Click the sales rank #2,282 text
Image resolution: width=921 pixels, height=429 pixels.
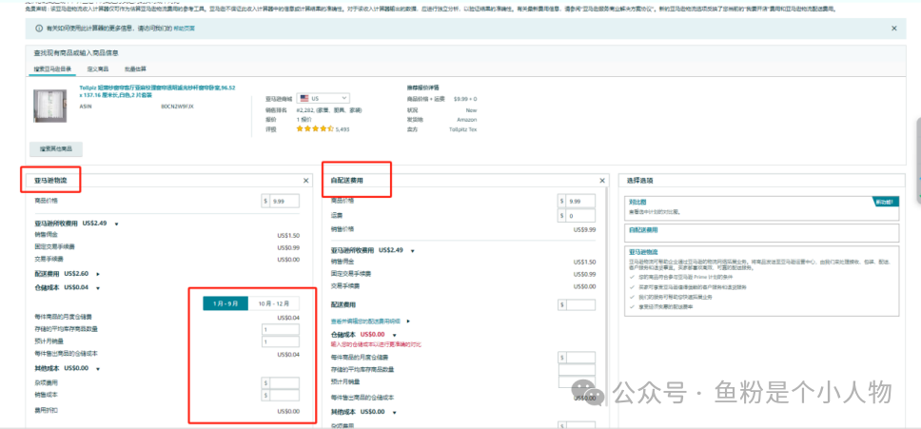pyautogui.click(x=328, y=109)
